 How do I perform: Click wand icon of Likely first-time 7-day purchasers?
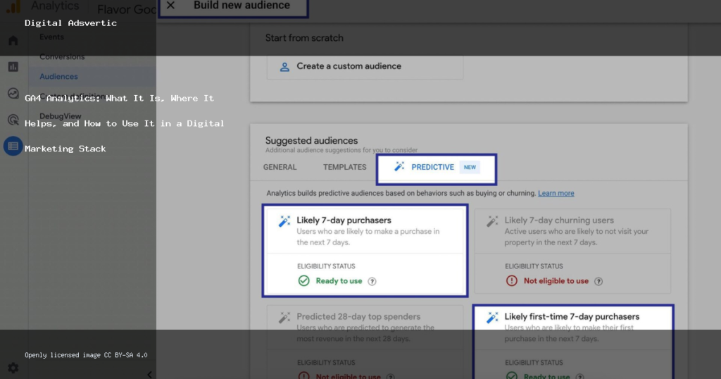tap(492, 318)
